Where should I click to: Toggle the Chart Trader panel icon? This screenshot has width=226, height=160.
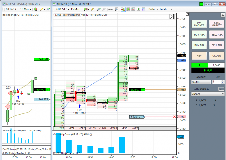[123, 9]
